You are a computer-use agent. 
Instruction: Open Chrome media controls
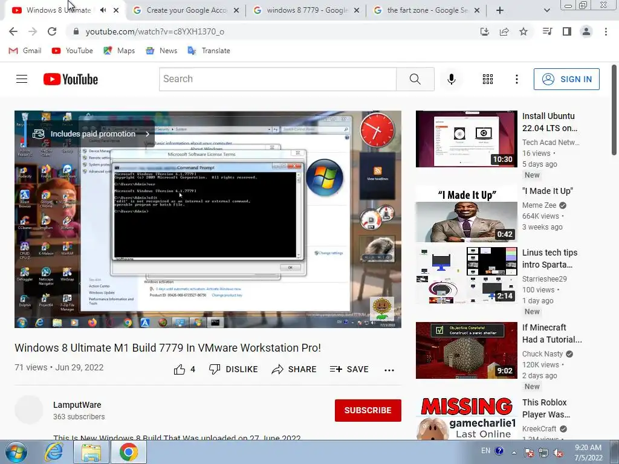(x=547, y=31)
